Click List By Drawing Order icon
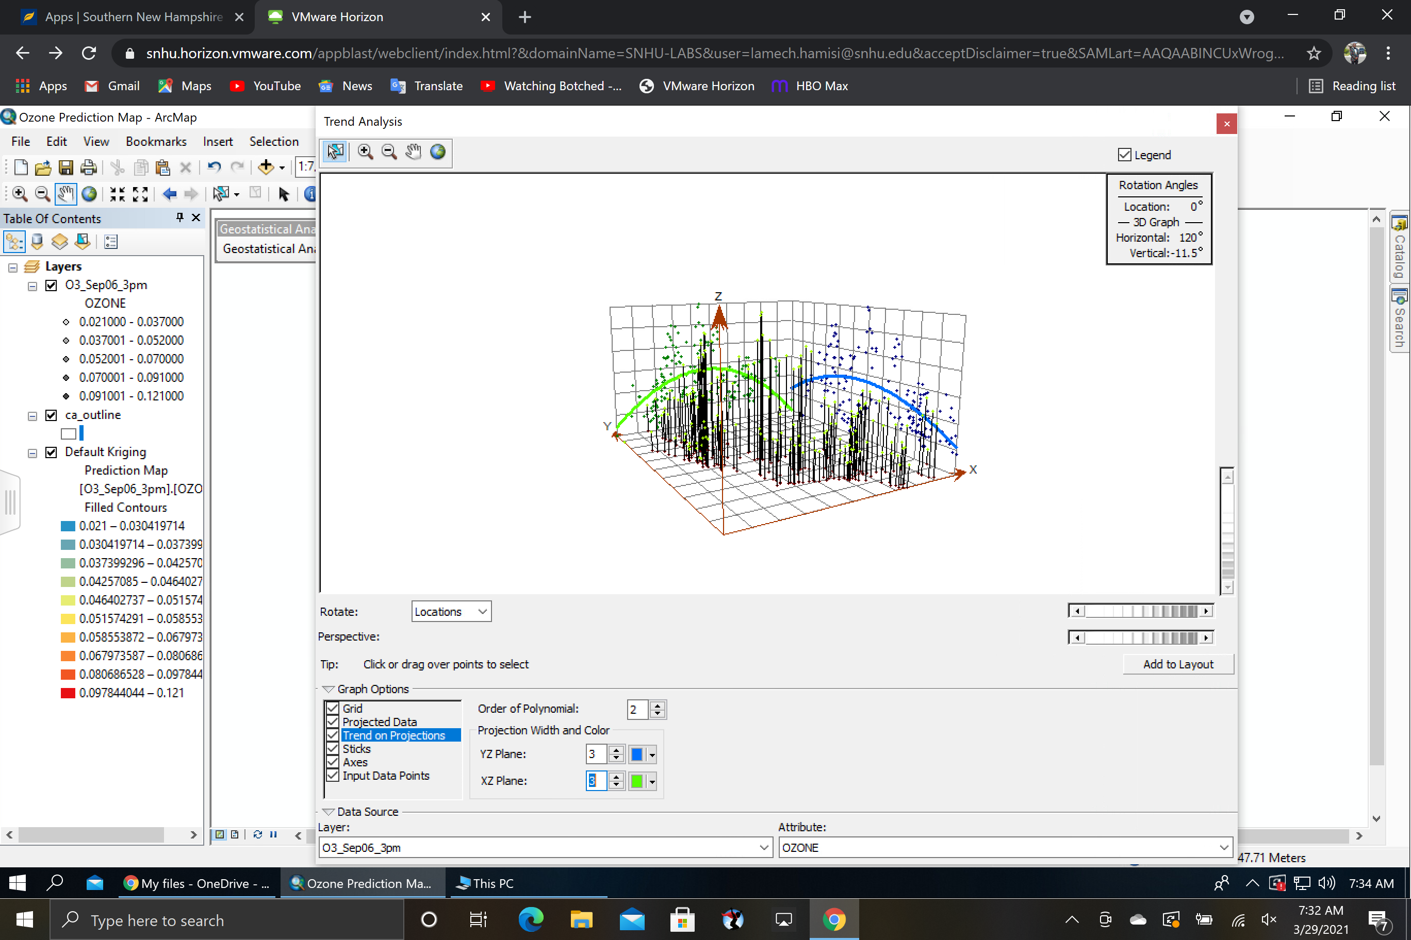 pyautogui.click(x=14, y=242)
